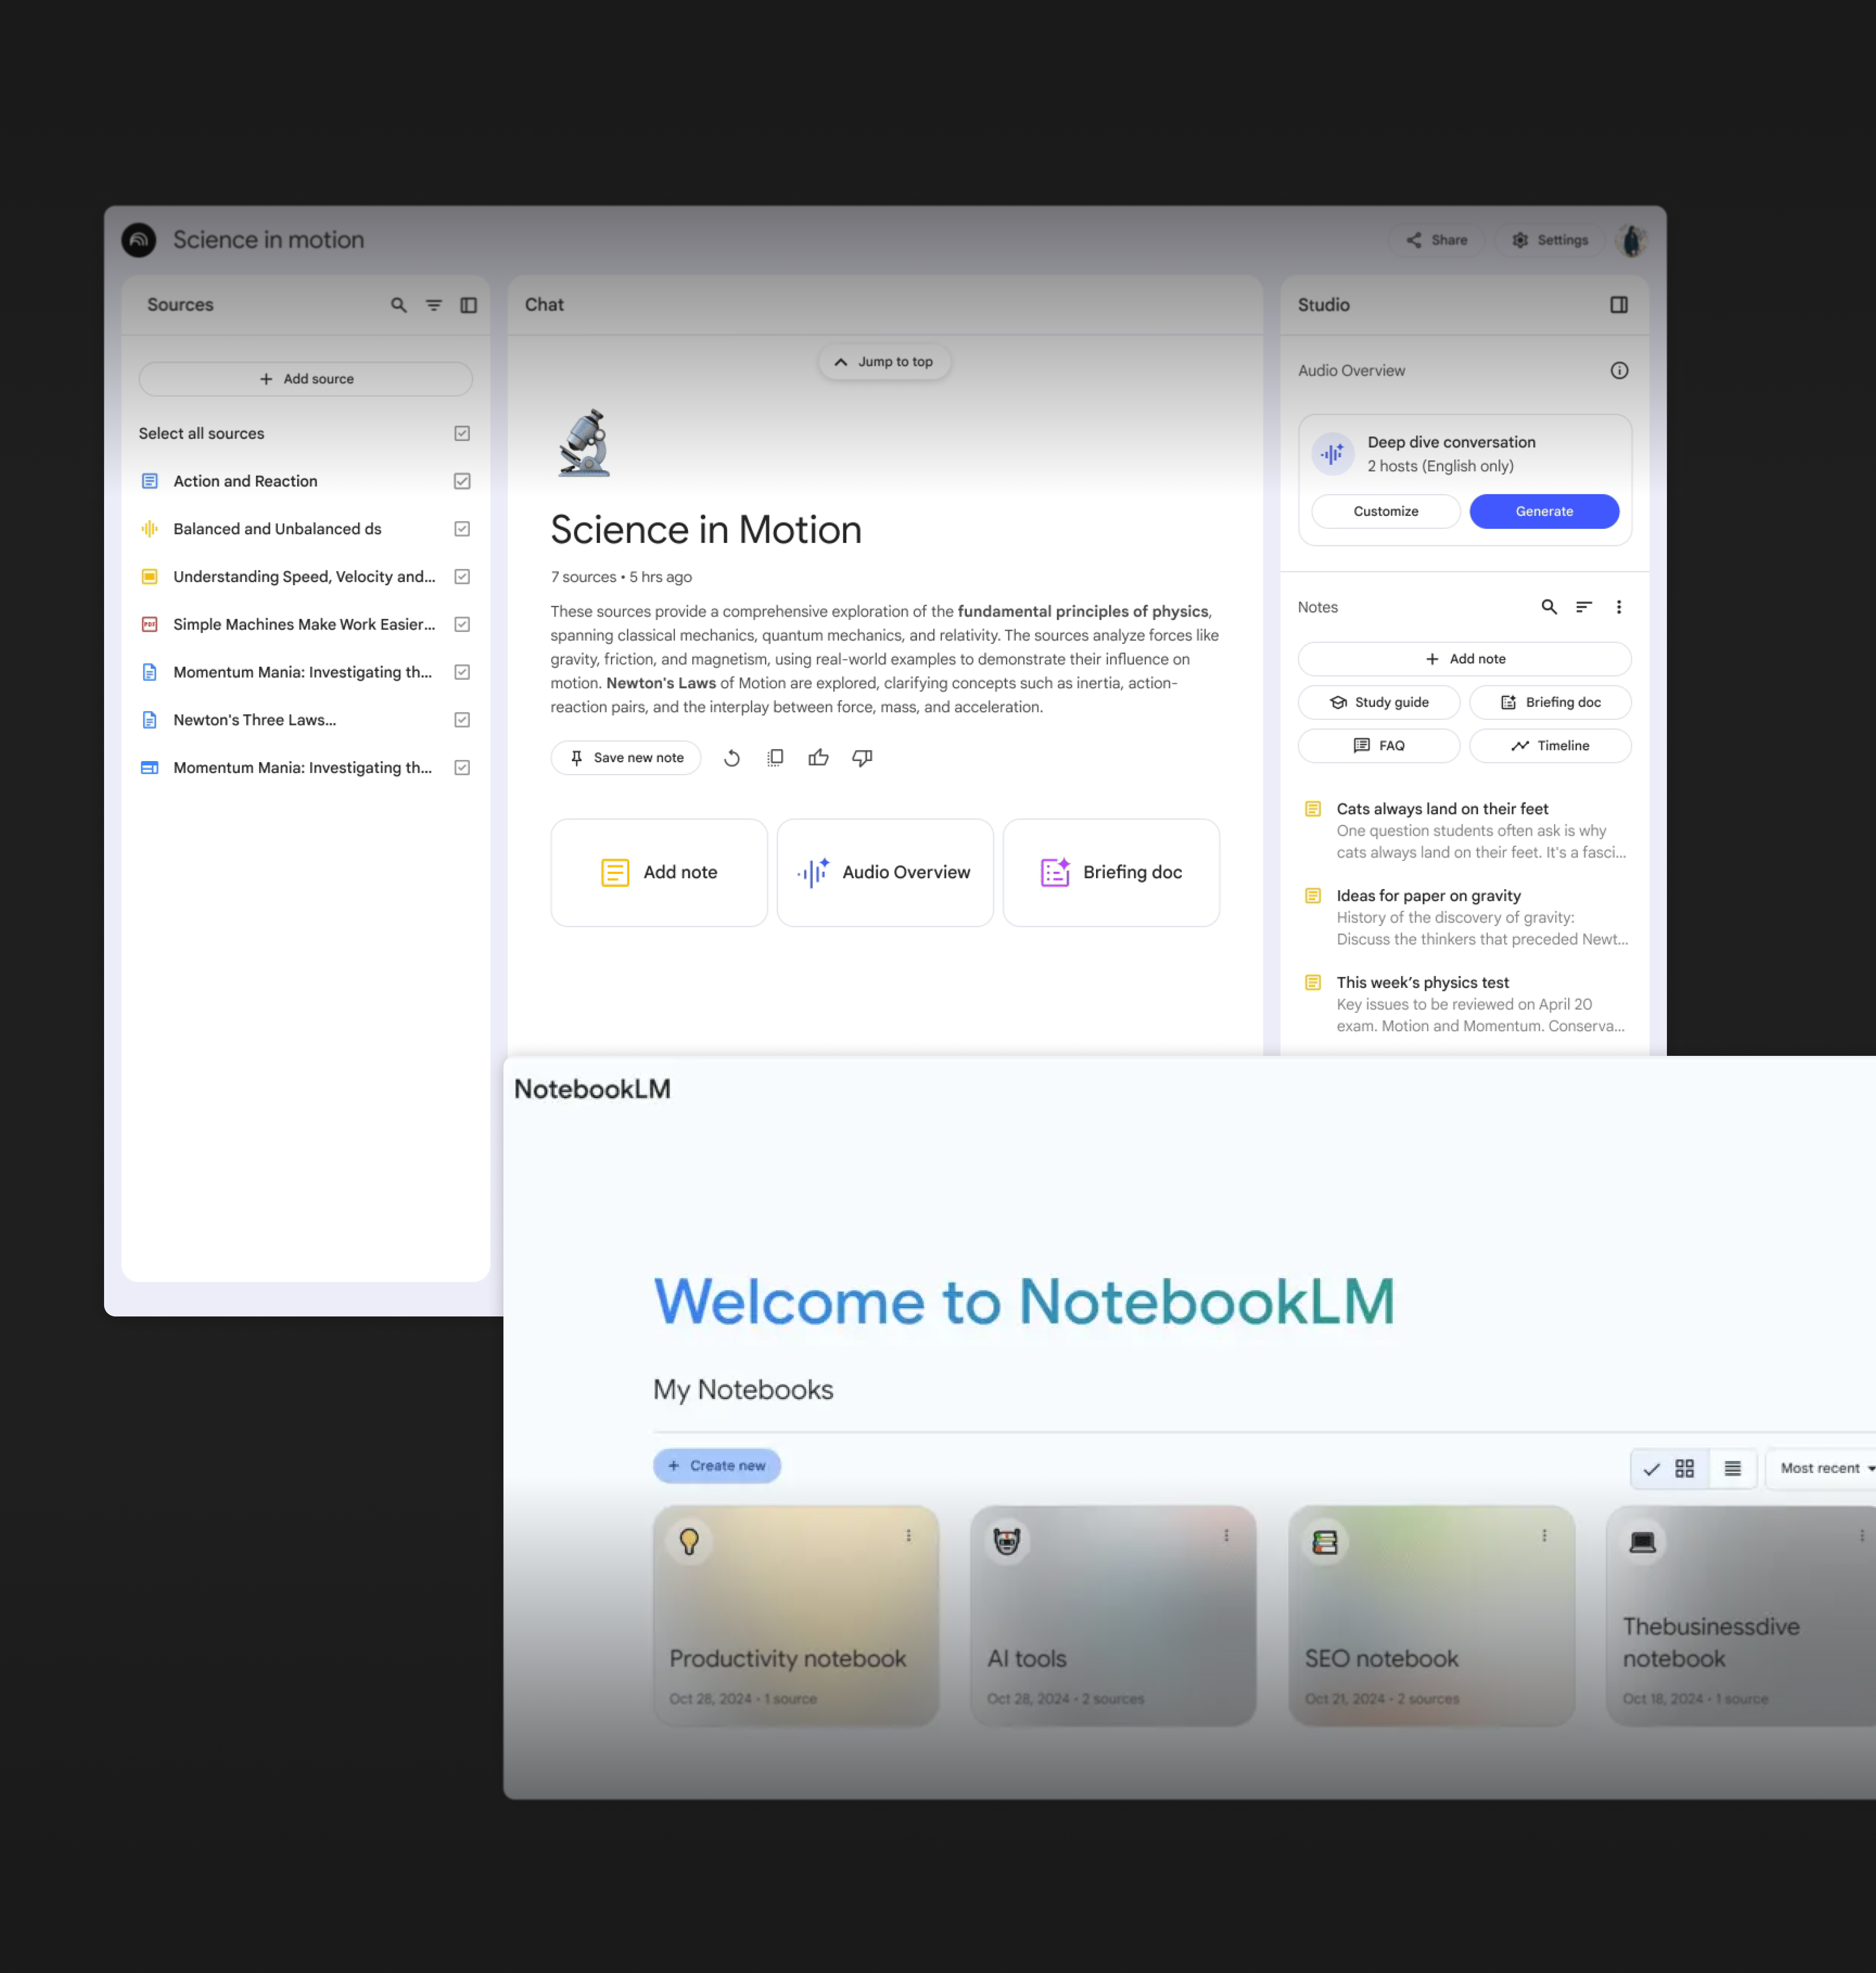The image size is (1876, 1973).
Task: Click the thumbs up icon
Action: [x=818, y=758]
